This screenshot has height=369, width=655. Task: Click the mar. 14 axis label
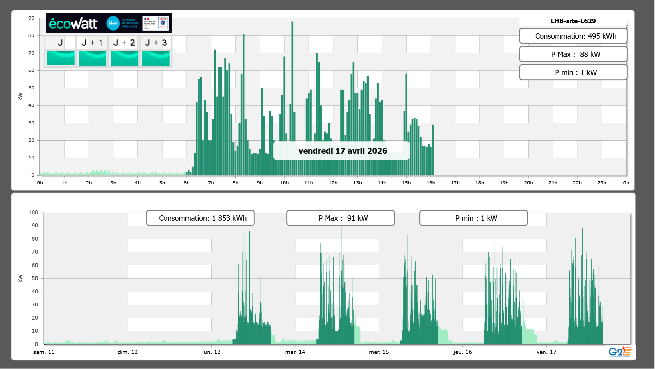point(295,352)
